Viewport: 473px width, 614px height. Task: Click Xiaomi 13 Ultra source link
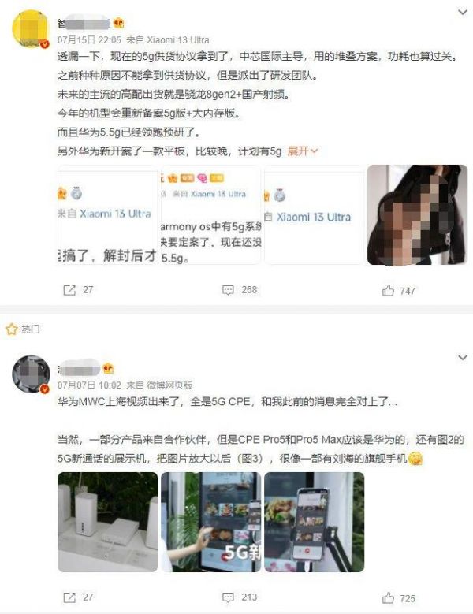(177, 40)
